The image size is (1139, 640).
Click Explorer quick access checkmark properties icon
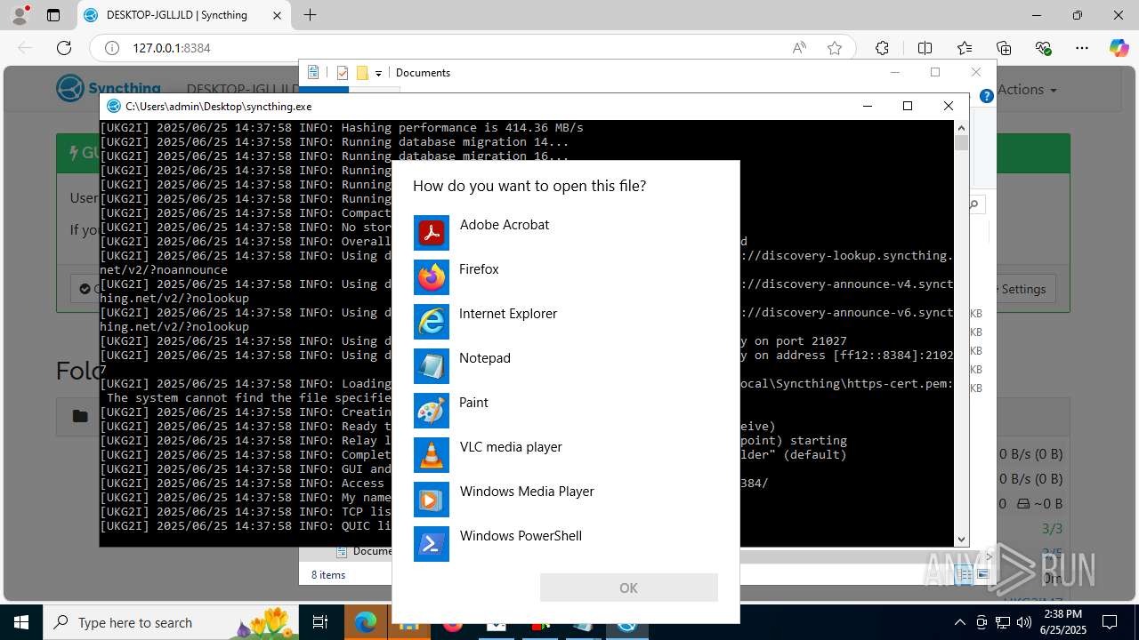343,73
